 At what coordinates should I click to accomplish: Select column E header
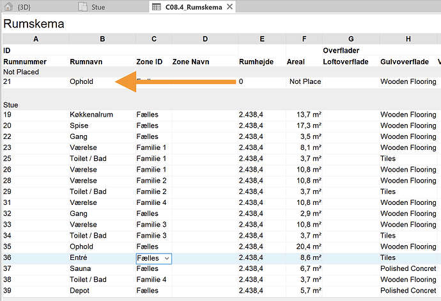[x=262, y=39]
